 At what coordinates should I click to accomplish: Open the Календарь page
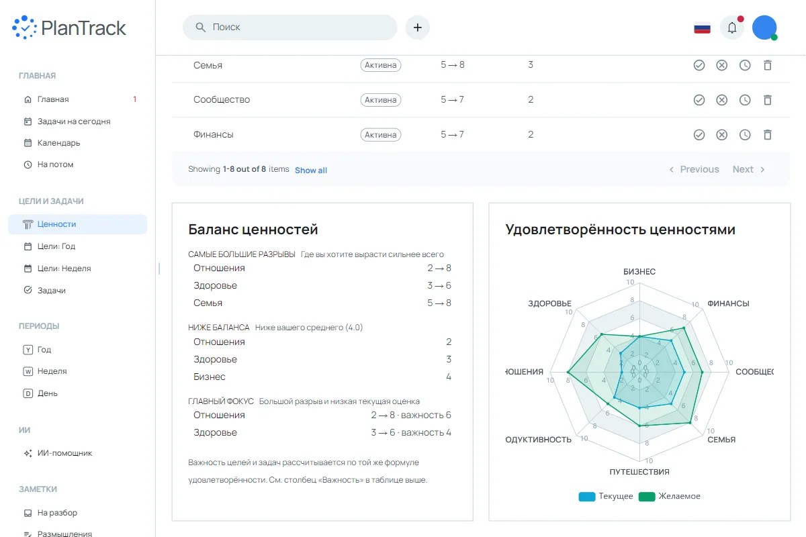(x=77, y=143)
